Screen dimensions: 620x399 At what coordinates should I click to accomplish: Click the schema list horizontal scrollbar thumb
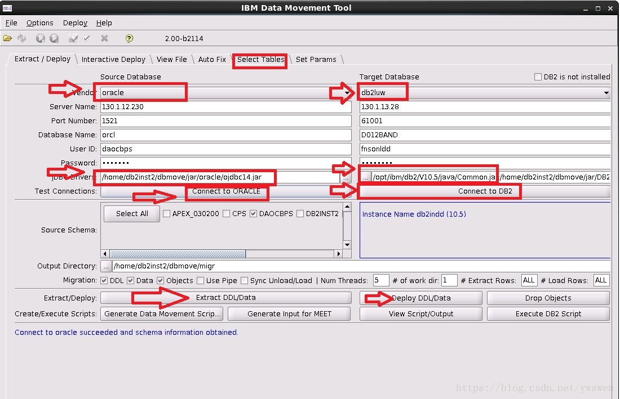(177, 254)
